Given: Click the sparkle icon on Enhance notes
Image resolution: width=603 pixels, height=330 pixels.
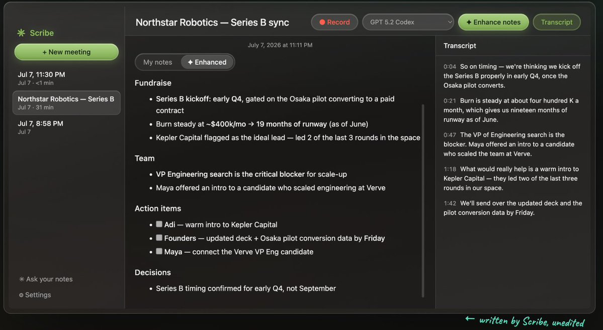Looking at the screenshot, I should pyautogui.click(x=469, y=22).
